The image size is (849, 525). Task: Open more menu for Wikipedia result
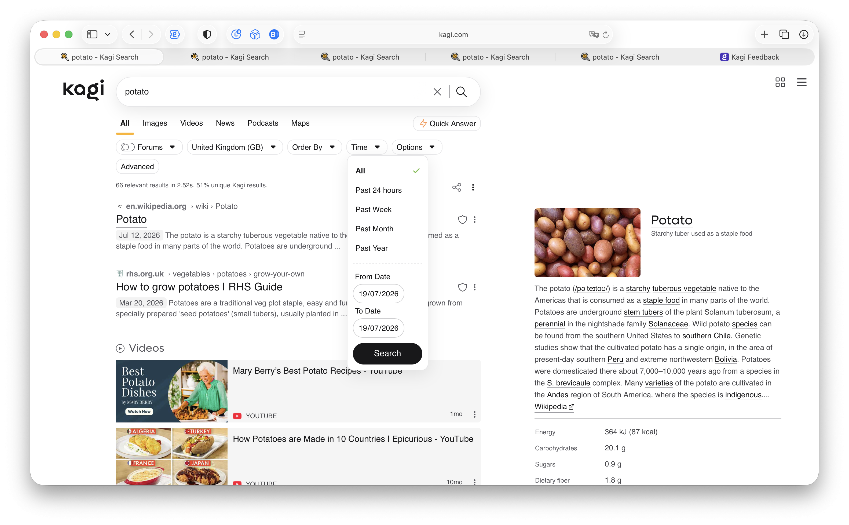coord(474,220)
